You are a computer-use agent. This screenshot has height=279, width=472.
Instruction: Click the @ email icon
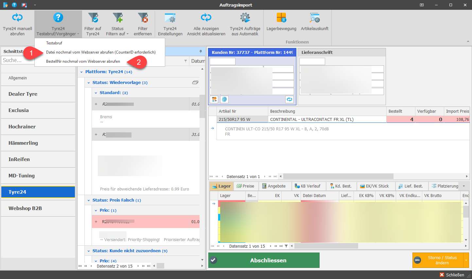click(224, 99)
